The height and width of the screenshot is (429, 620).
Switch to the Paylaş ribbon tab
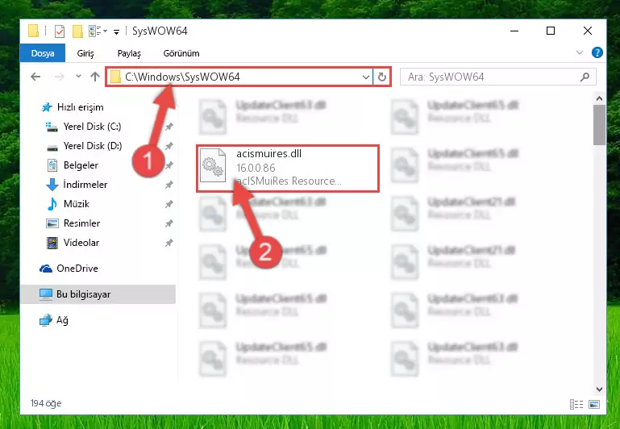pyautogui.click(x=129, y=53)
